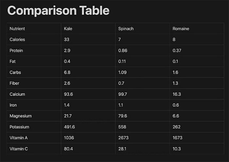Select Kale carbs value 6.8
229x162 pixels.
click(x=67, y=72)
